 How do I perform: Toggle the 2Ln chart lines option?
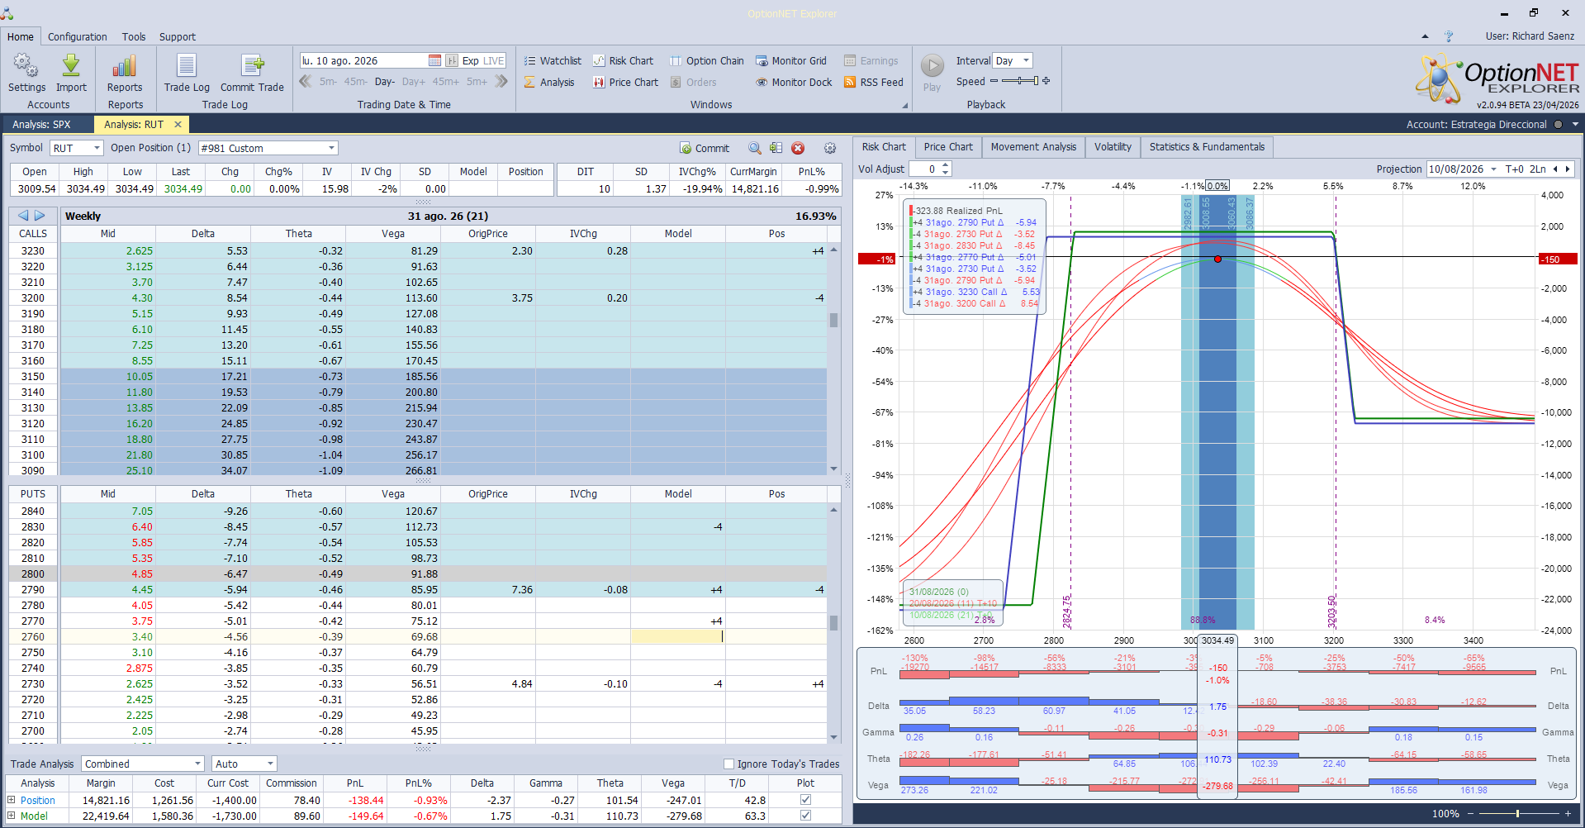point(1538,169)
